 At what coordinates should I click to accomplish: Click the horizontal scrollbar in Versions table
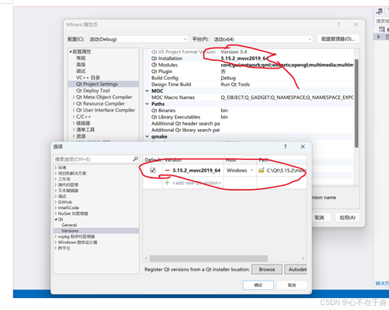tap(209, 259)
